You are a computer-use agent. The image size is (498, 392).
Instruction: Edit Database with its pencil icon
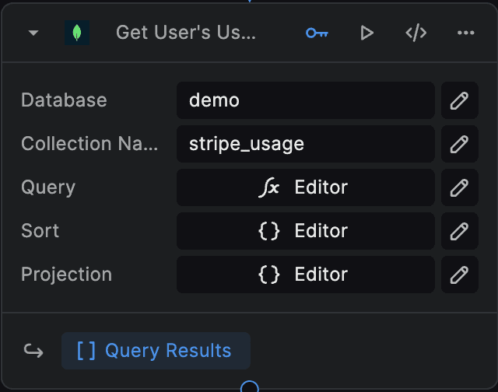click(x=460, y=100)
